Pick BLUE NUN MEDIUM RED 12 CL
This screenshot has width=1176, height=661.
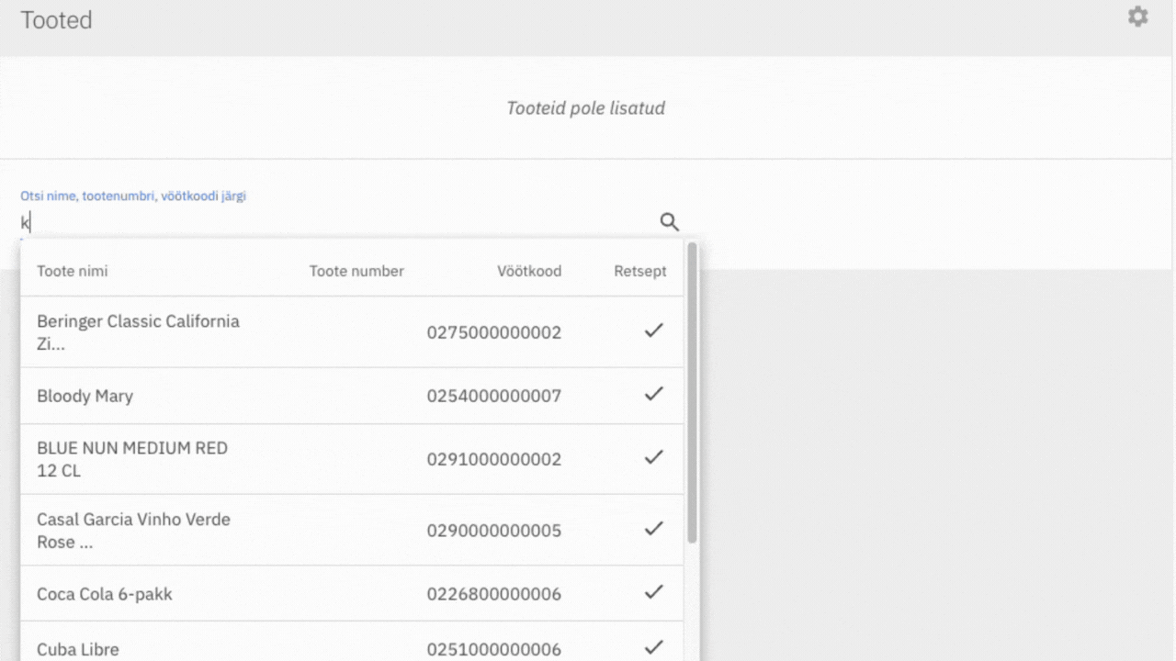(132, 459)
